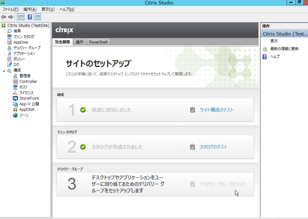Click the Controller server icon
The width and height of the screenshot is (308, 219).
pos(15,82)
